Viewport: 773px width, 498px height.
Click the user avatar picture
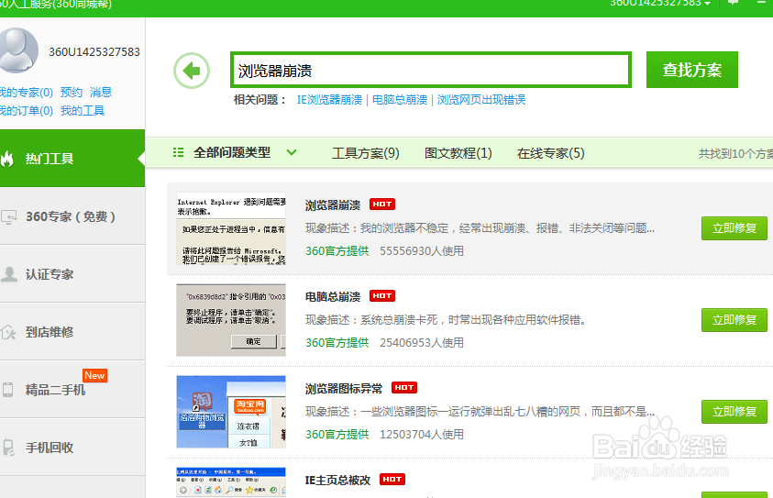pyautogui.click(x=18, y=50)
